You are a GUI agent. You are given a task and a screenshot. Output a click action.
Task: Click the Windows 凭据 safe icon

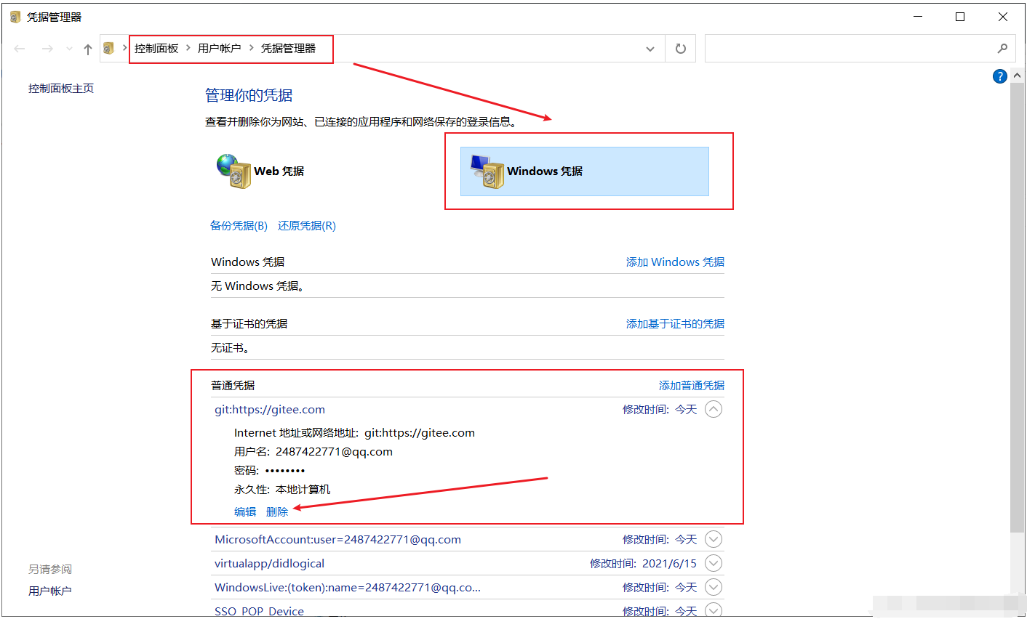pyautogui.click(x=487, y=171)
